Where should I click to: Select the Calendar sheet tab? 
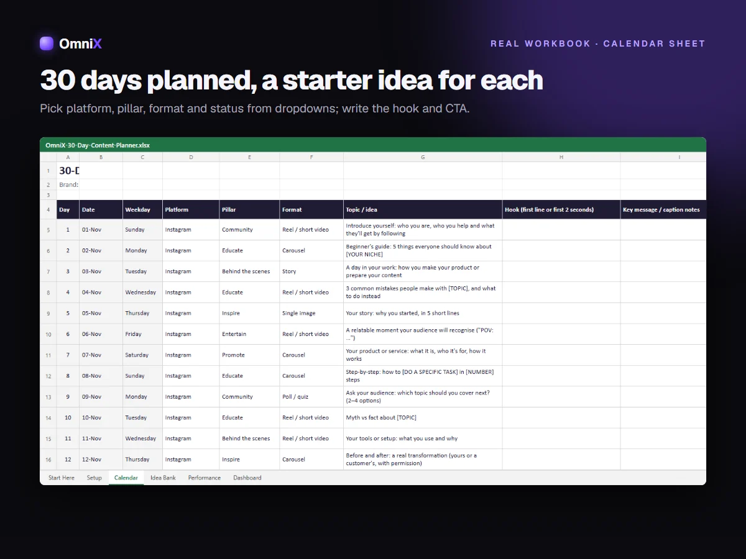pyautogui.click(x=126, y=478)
